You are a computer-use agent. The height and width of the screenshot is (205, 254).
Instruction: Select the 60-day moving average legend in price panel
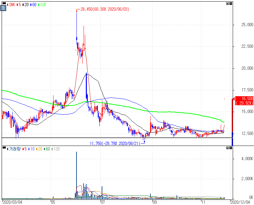(33, 5)
